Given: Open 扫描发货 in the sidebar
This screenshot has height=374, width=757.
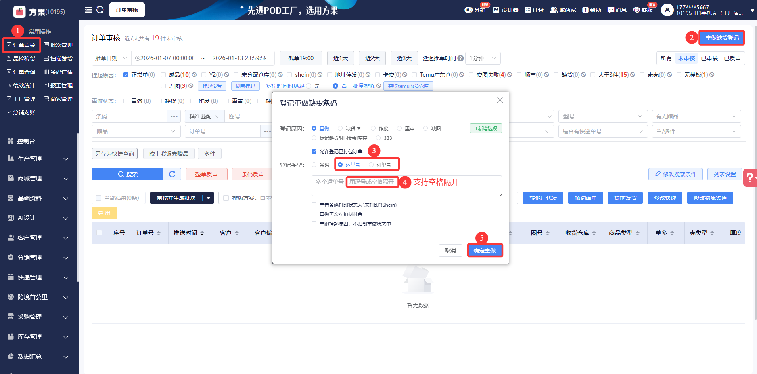Looking at the screenshot, I should pyautogui.click(x=58, y=59).
